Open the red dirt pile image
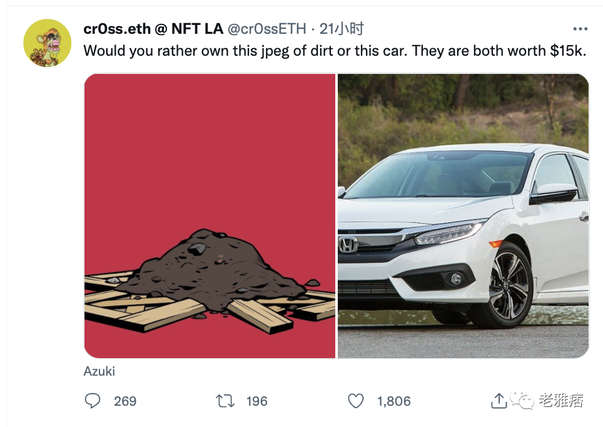Image resolution: width=603 pixels, height=427 pixels. coord(210,216)
